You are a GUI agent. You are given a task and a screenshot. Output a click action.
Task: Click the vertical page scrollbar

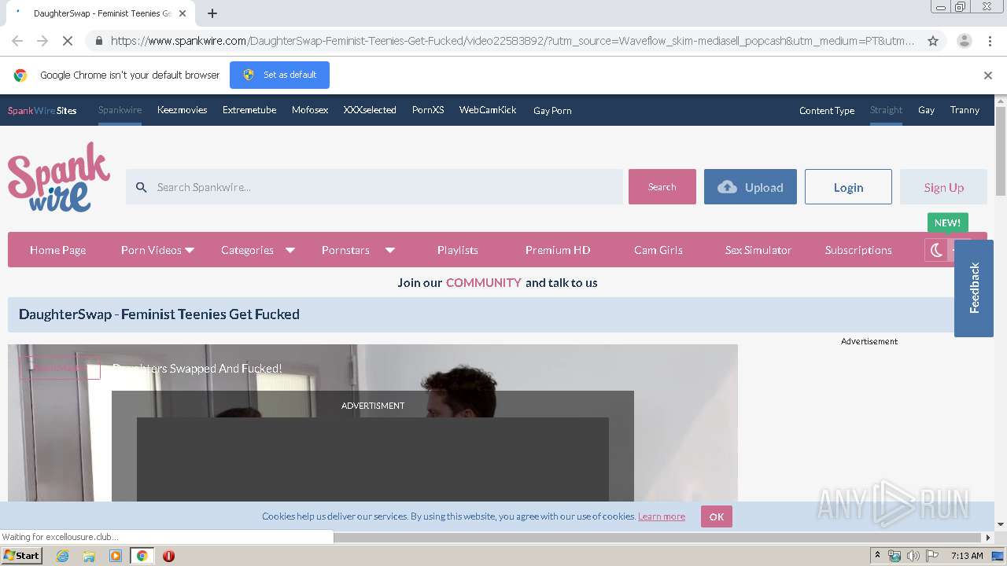tap(1001, 149)
